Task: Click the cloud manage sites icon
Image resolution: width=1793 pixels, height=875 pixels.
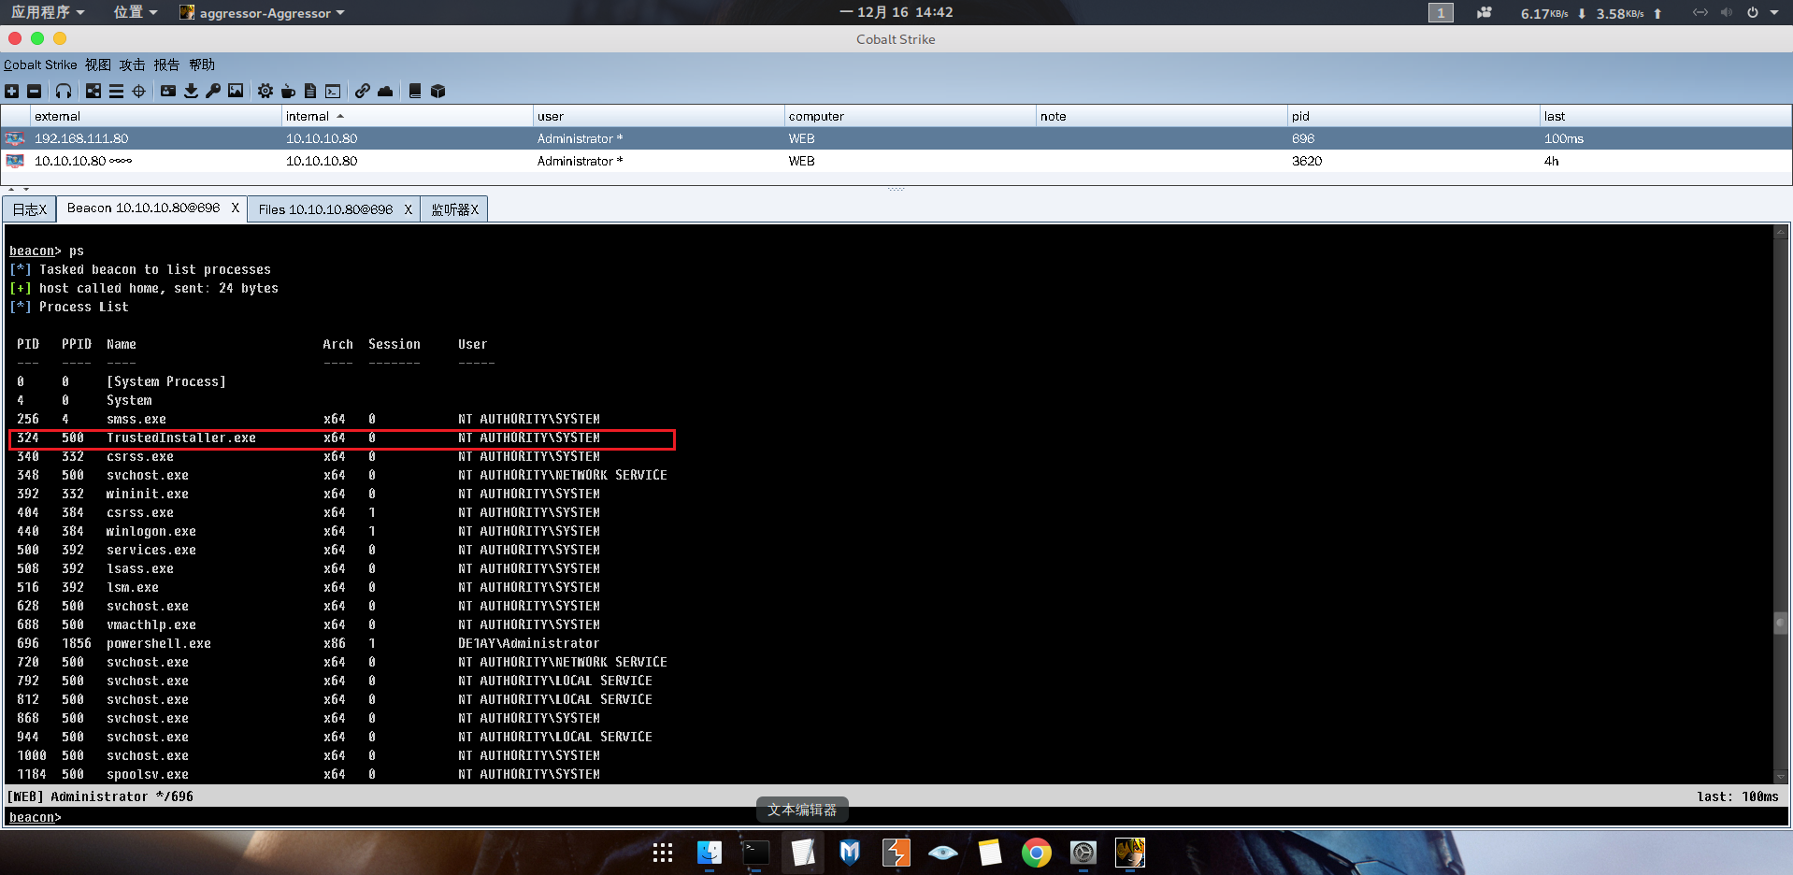Action: click(x=385, y=91)
